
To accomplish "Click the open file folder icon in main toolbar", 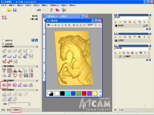I will coord(9,10).
